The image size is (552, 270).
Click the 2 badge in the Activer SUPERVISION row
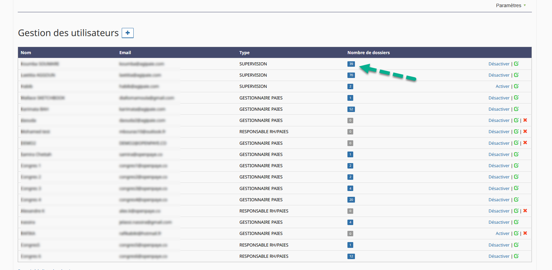(x=350, y=86)
